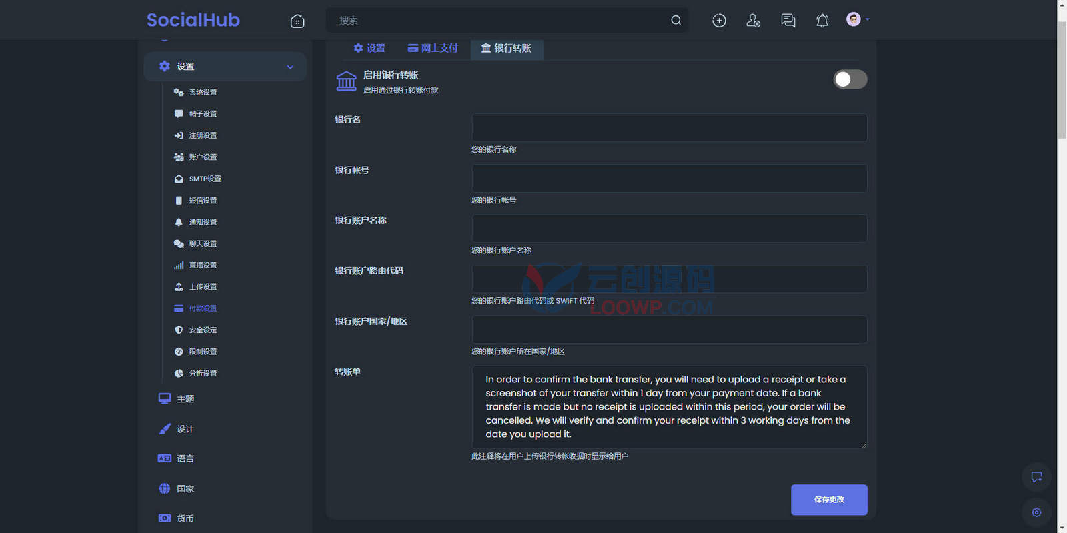
Task: Click the home icon in top bar
Action: (x=297, y=21)
